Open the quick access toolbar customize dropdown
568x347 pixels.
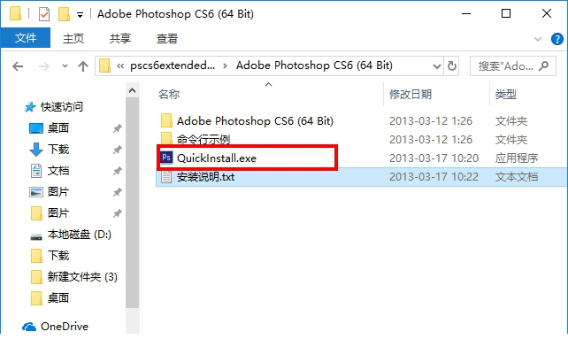point(80,15)
